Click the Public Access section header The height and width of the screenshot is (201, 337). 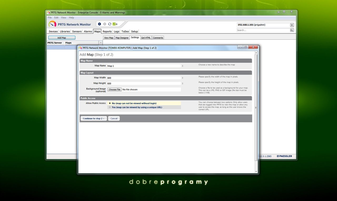(166, 98)
